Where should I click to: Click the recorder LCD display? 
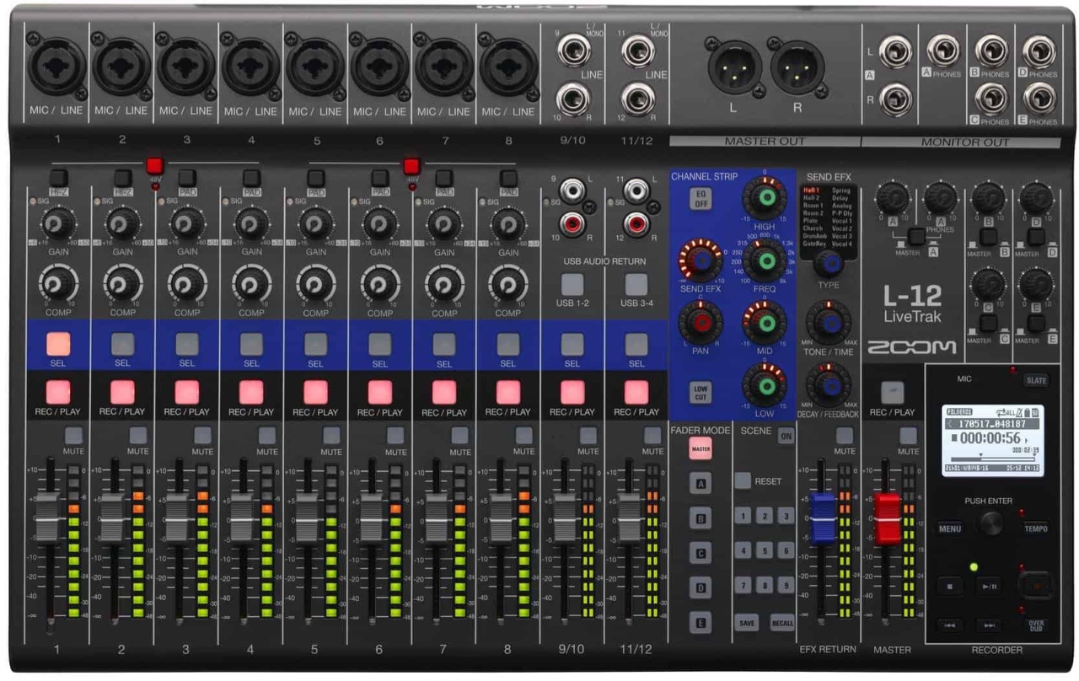coord(992,440)
